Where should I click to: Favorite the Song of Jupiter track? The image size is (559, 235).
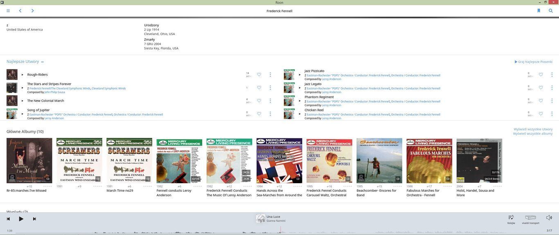259,114
